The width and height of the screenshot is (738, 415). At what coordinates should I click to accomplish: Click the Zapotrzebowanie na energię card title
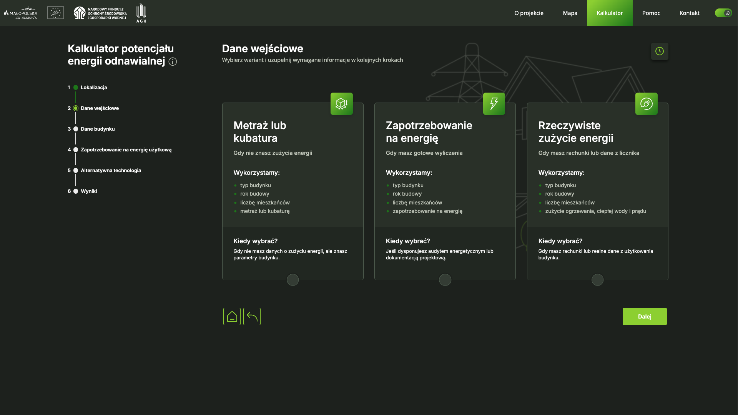click(x=429, y=131)
